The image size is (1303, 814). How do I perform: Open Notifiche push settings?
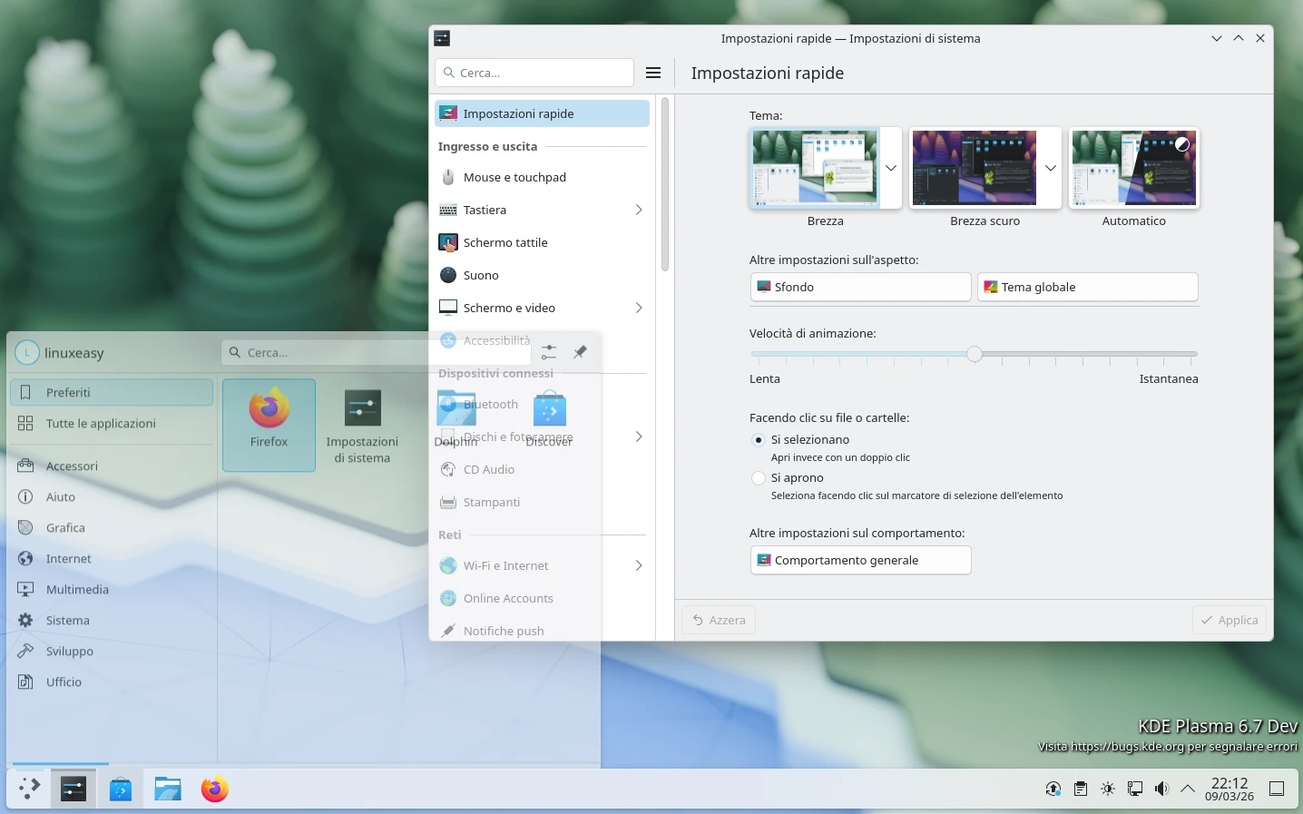tap(503, 631)
